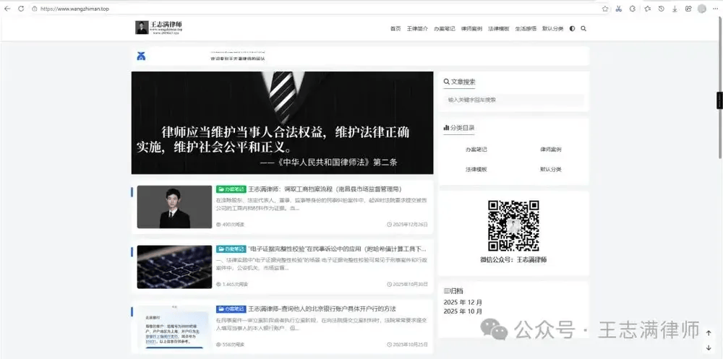Click the green 办案笔记 tag on the first article
Screen dimensions: 723x359
[x=231, y=189]
